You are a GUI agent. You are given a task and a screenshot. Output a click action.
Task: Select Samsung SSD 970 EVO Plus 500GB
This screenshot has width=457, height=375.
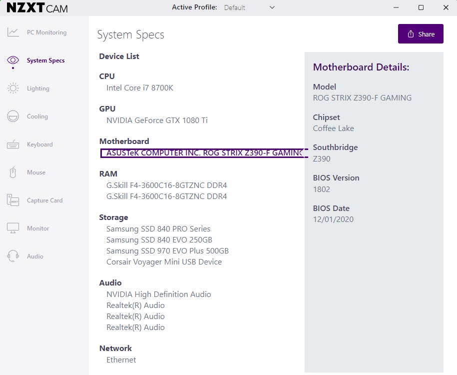click(x=167, y=251)
